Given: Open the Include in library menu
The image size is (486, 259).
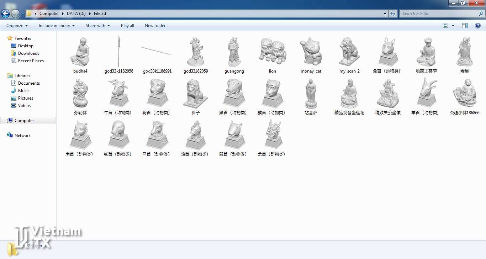Looking at the screenshot, I should point(56,26).
